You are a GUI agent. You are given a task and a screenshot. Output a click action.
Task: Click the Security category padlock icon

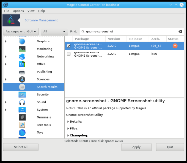click(x=22, y=95)
